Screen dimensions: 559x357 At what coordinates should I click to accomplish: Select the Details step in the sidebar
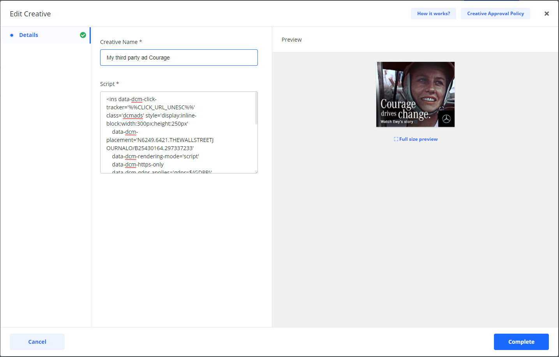click(28, 35)
